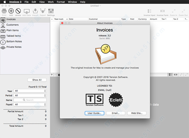Open the Period dropdown filter

click(x=30, y=96)
